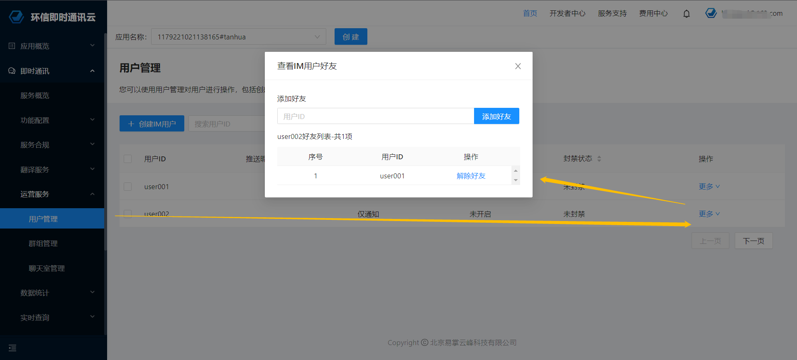The height and width of the screenshot is (360, 797).
Task: Select 用户管理 in the sidebar
Action: click(52, 219)
